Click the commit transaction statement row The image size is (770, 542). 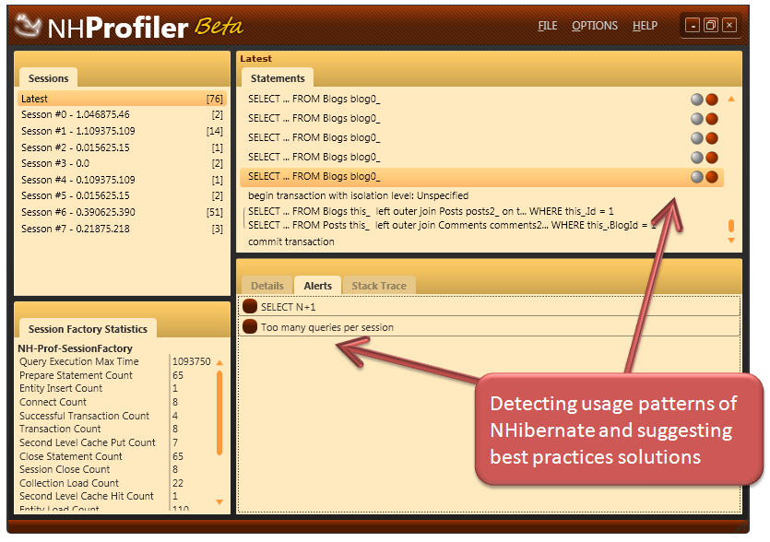[481, 242]
